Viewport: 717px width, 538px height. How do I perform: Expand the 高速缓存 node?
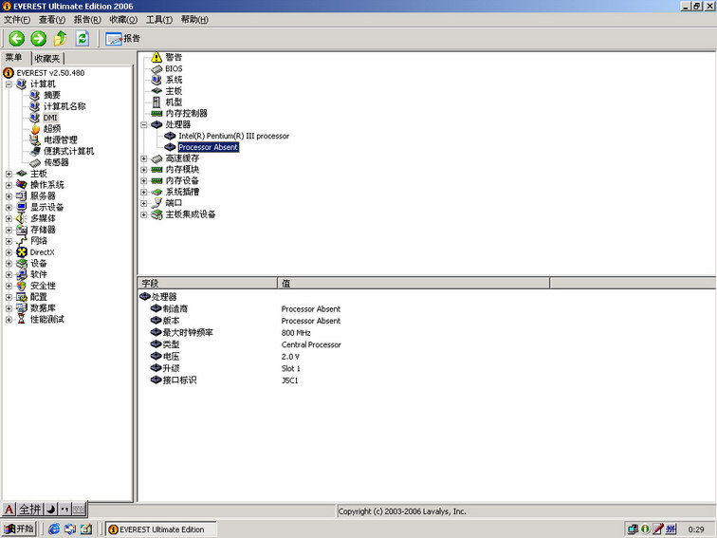144,158
